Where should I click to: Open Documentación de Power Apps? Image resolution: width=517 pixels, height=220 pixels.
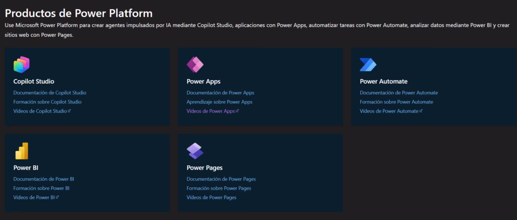220,93
